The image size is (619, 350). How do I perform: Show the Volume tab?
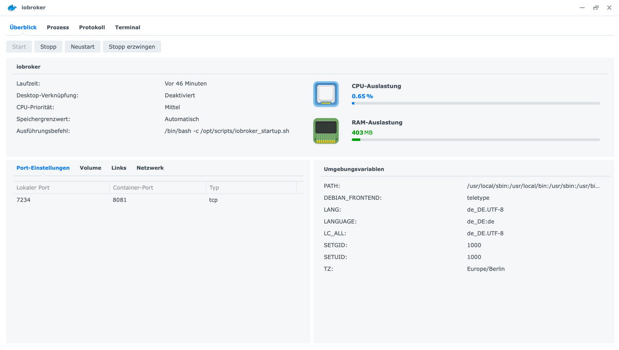tap(90, 168)
